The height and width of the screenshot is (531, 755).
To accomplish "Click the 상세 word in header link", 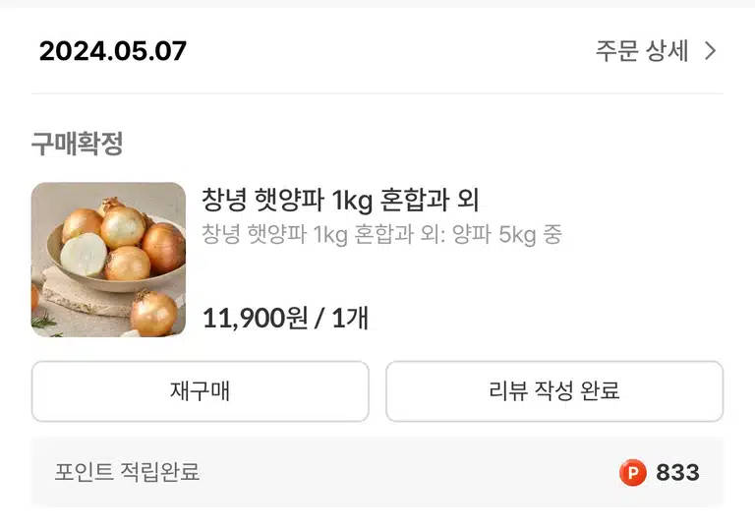I will (x=667, y=50).
